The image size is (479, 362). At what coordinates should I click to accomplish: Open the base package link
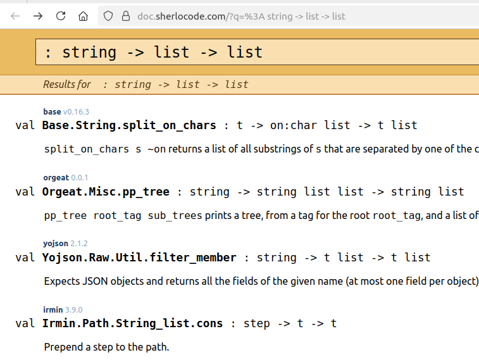point(52,111)
